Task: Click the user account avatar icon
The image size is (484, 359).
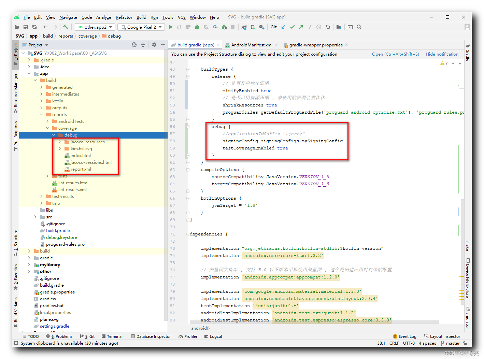Action: [x=467, y=27]
